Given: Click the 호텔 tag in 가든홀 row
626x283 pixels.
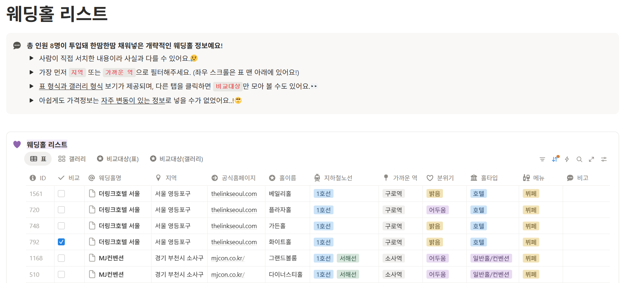Looking at the screenshot, I should (478, 226).
